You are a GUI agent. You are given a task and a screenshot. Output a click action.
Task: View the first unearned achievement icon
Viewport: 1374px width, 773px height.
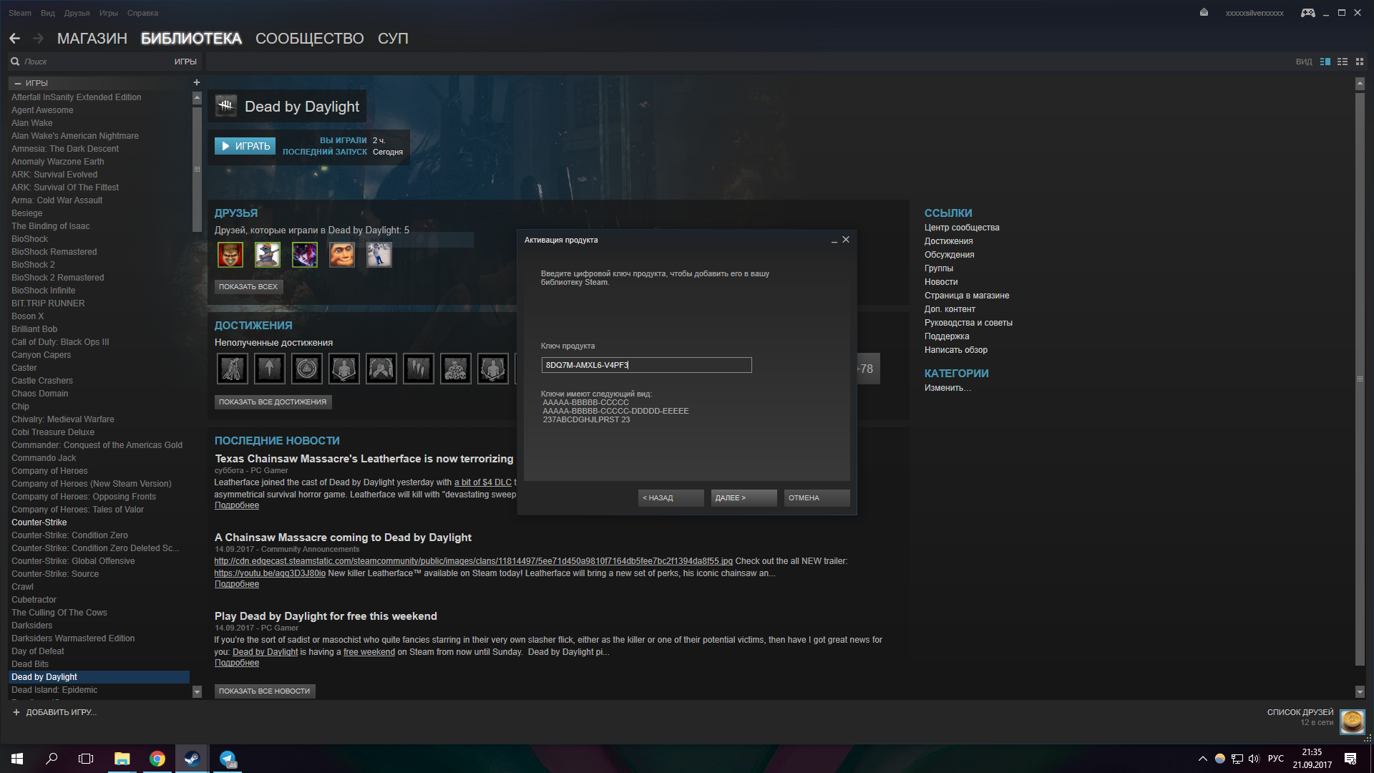click(233, 369)
